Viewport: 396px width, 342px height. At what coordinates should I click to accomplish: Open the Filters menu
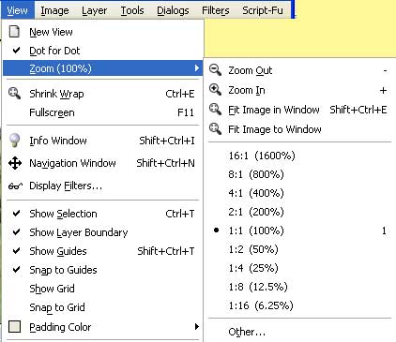215,10
